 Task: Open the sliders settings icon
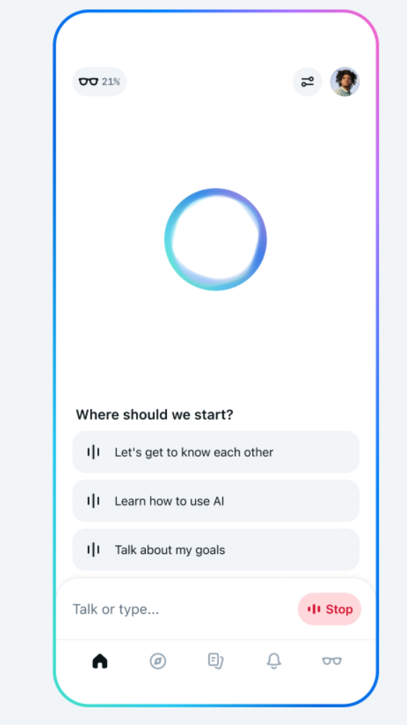[308, 82]
